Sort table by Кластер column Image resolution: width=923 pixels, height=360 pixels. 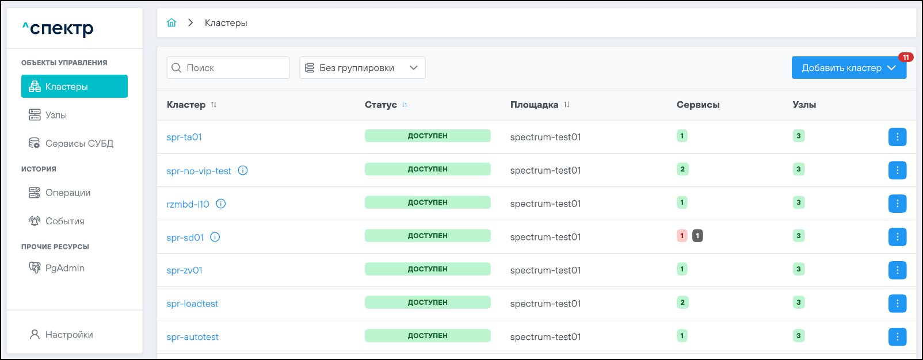click(x=213, y=105)
